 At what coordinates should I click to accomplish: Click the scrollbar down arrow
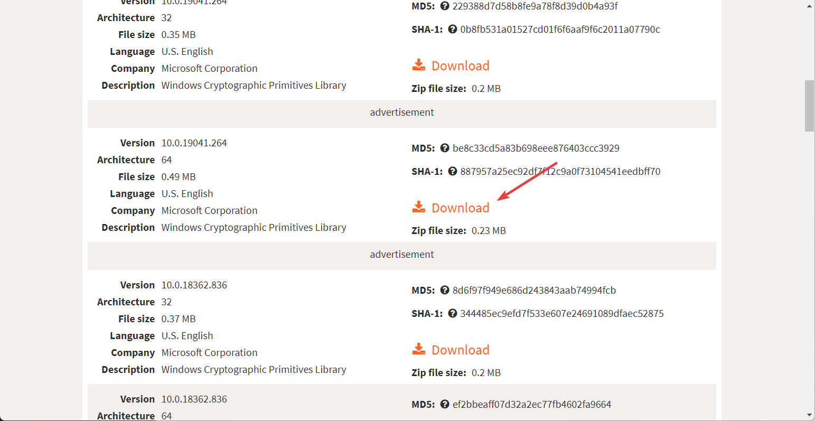[810, 415]
